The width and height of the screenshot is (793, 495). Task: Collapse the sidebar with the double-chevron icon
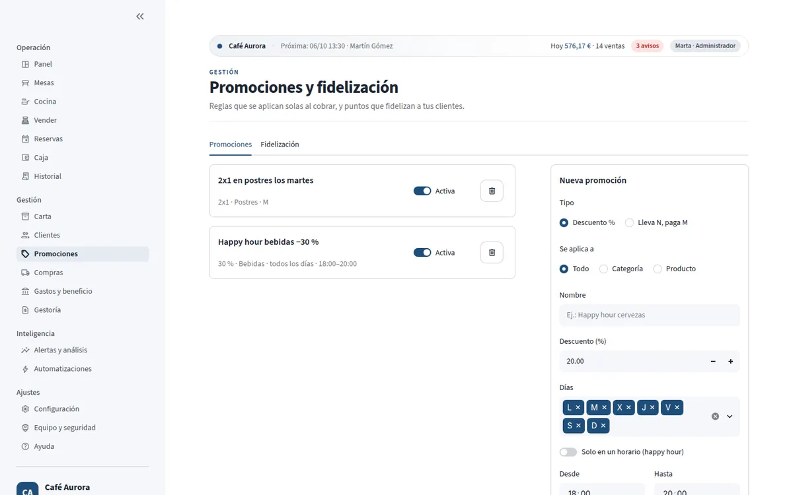(140, 16)
